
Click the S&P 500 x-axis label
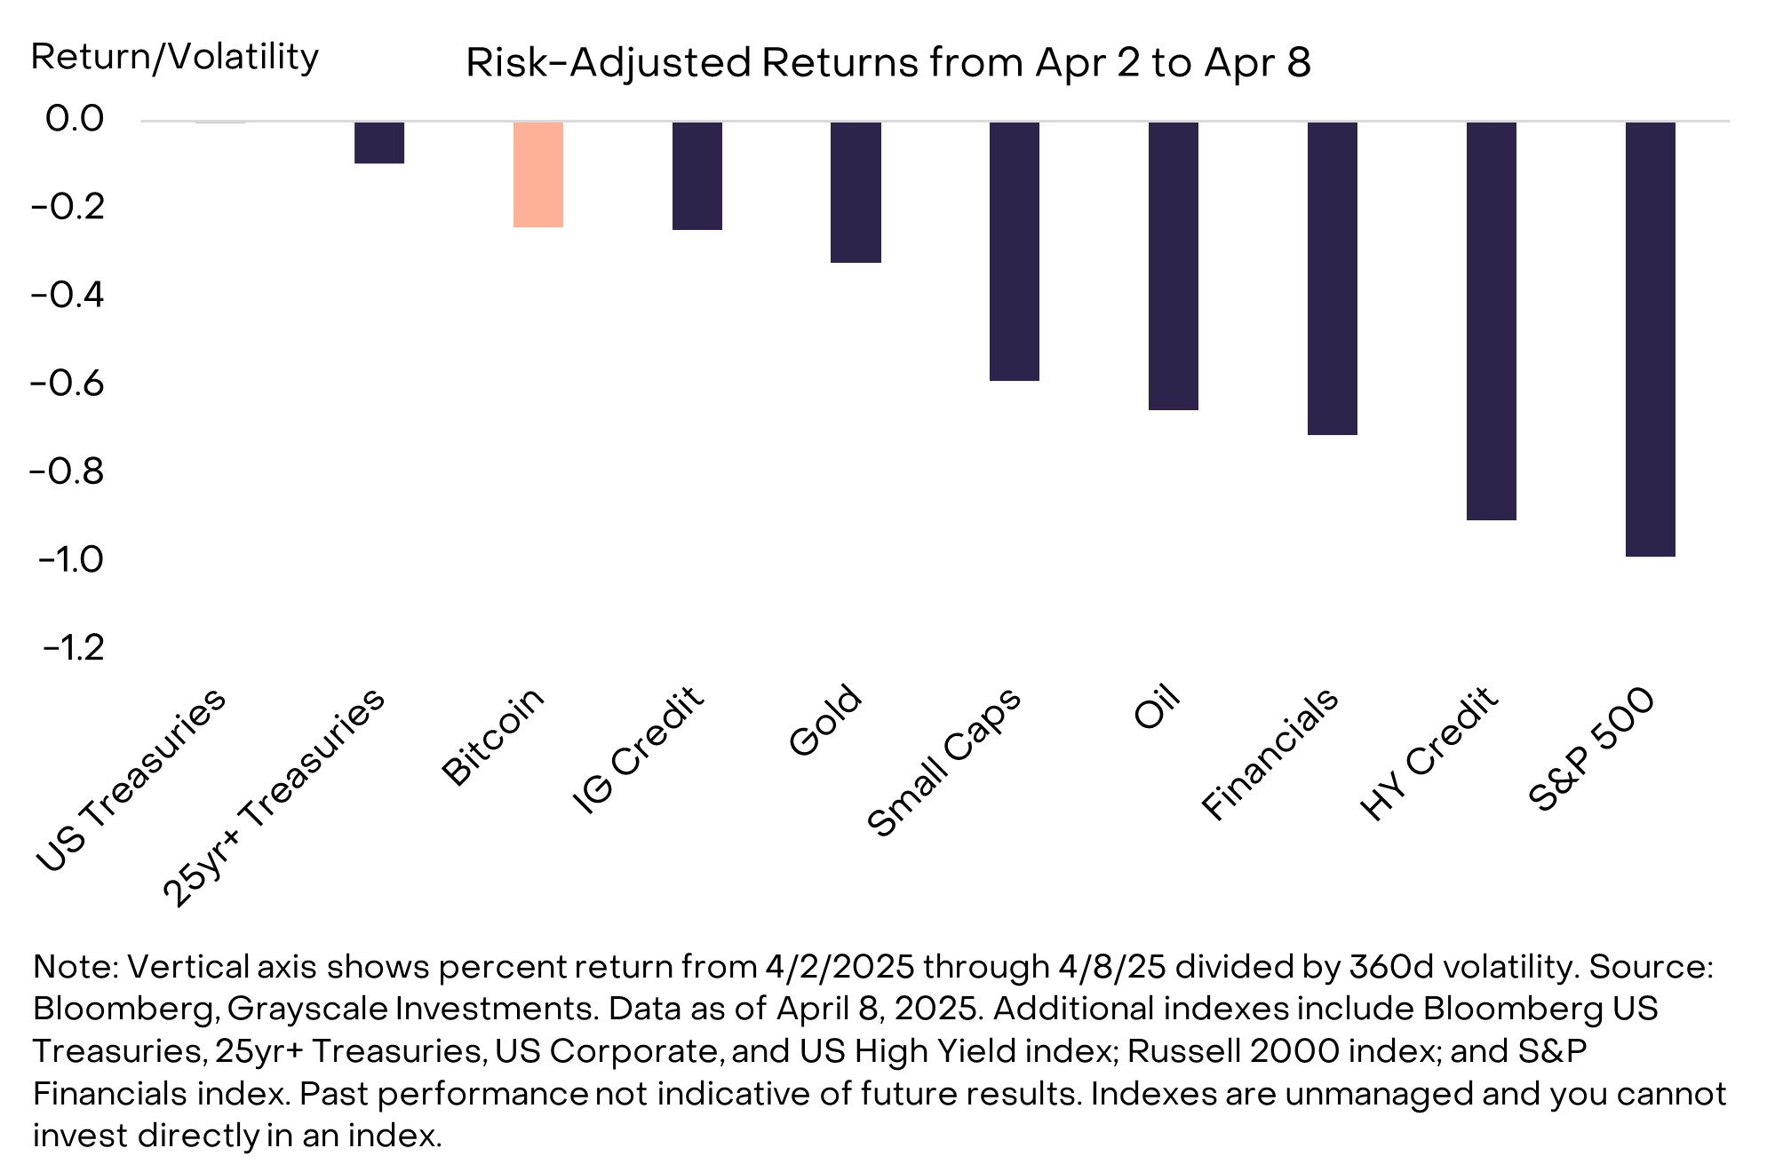[1592, 750]
